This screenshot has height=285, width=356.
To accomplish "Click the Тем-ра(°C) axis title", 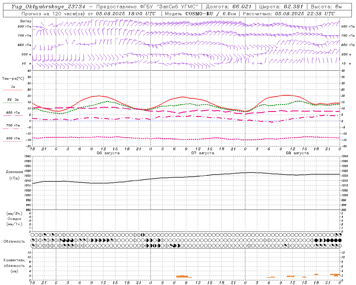I will 13,79.
